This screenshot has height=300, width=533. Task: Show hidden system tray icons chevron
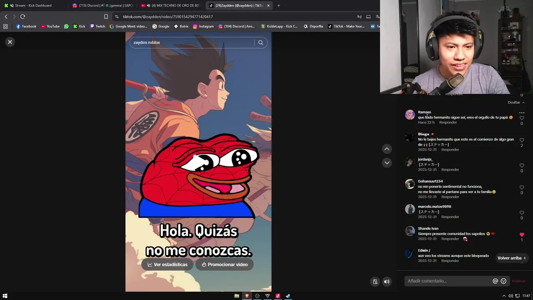coord(504,296)
